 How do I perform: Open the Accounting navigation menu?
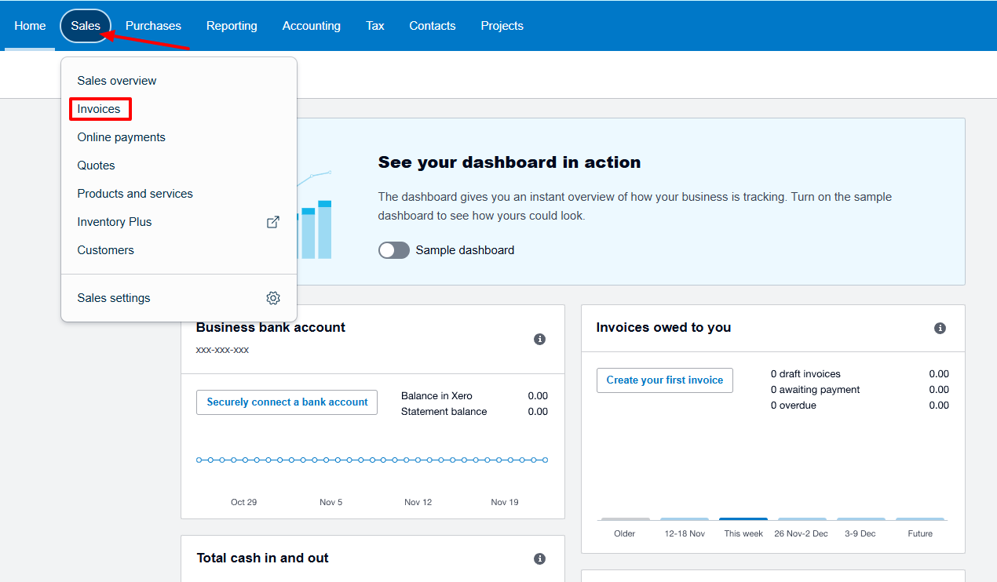coord(311,25)
